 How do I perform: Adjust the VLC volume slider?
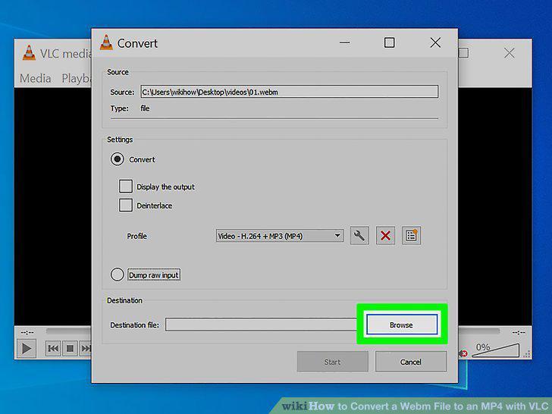[495, 350]
